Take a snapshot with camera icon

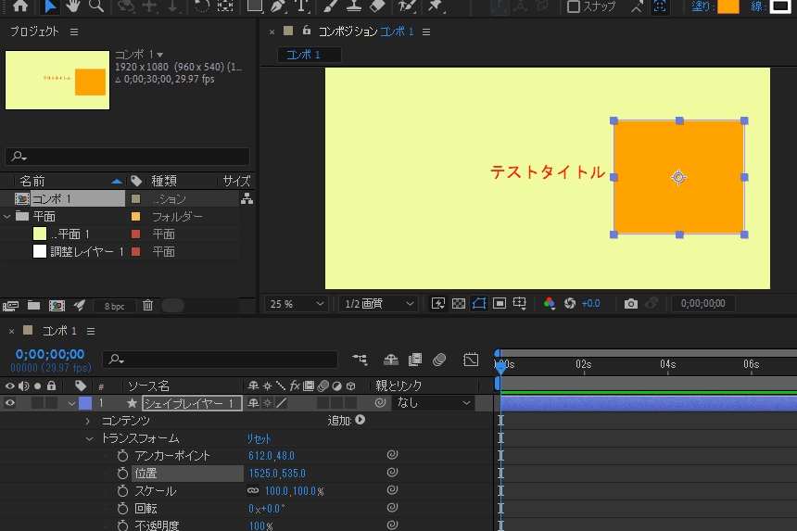click(631, 303)
